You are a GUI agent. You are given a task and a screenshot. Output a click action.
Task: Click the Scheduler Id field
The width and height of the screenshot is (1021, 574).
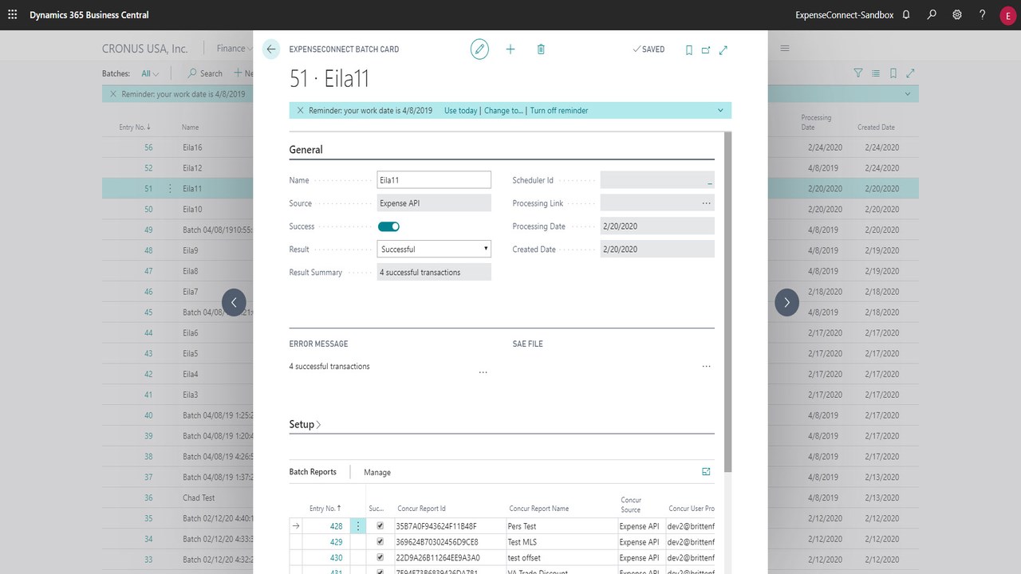(657, 180)
